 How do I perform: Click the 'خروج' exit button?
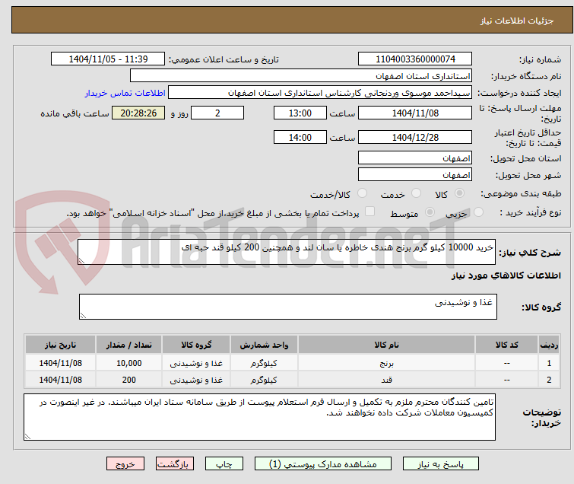(x=125, y=464)
